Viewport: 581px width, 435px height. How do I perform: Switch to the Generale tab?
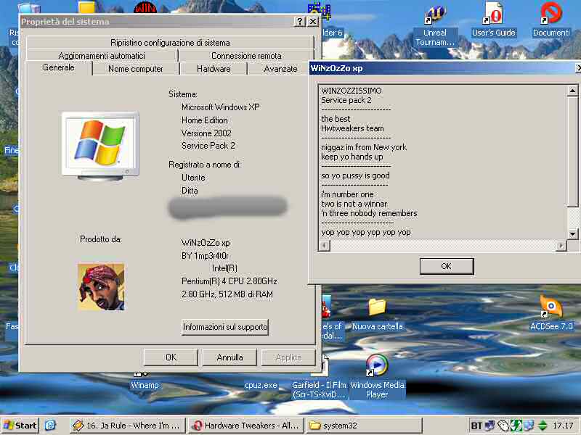point(59,67)
